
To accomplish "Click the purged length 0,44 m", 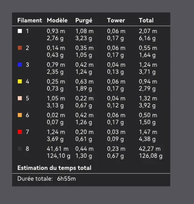I will (x=85, y=149).
